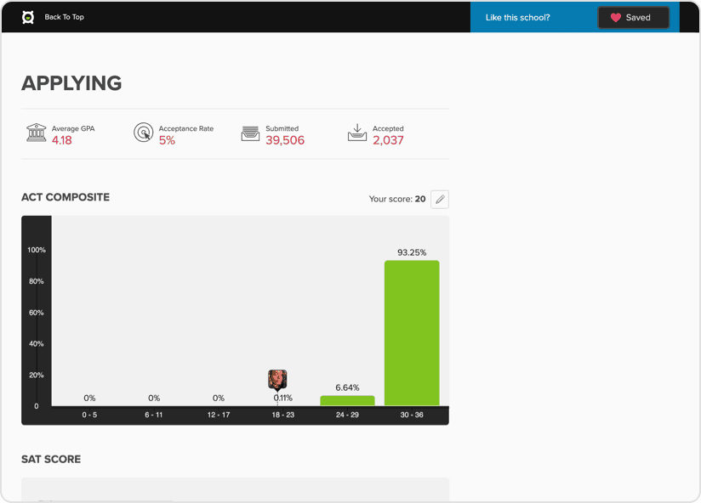Click the Accepted count 2,037
Image resolution: width=701 pixels, height=503 pixels.
(x=388, y=140)
